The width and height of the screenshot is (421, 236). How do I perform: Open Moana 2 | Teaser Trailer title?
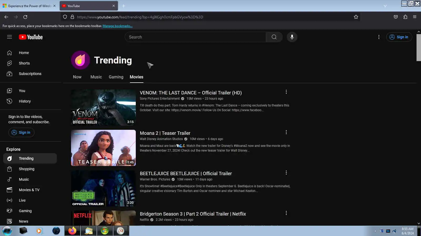coord(165,133)
